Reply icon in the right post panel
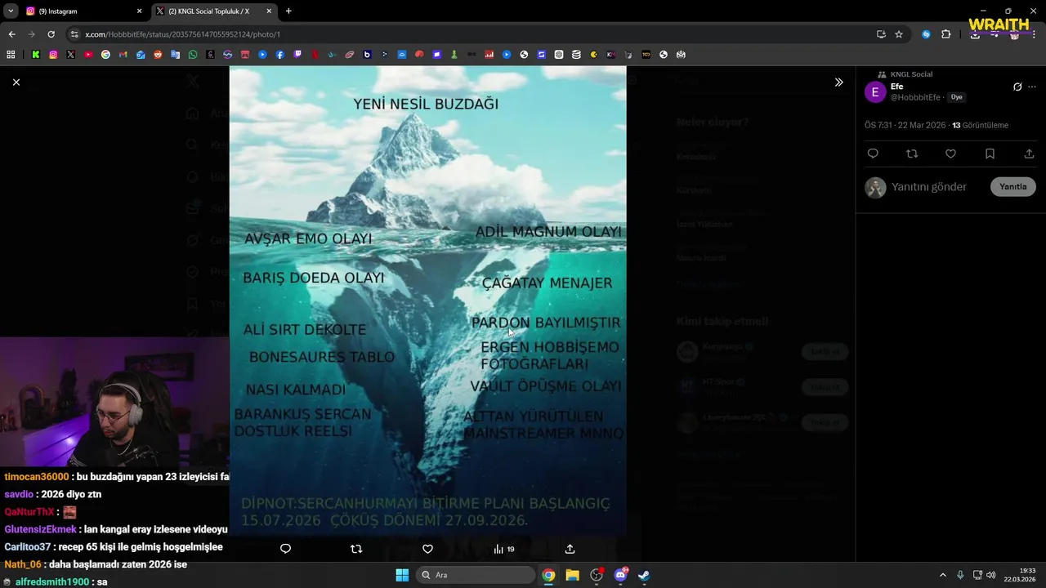Viewport: 1046px width, 588px height. (x=873, y=154)
